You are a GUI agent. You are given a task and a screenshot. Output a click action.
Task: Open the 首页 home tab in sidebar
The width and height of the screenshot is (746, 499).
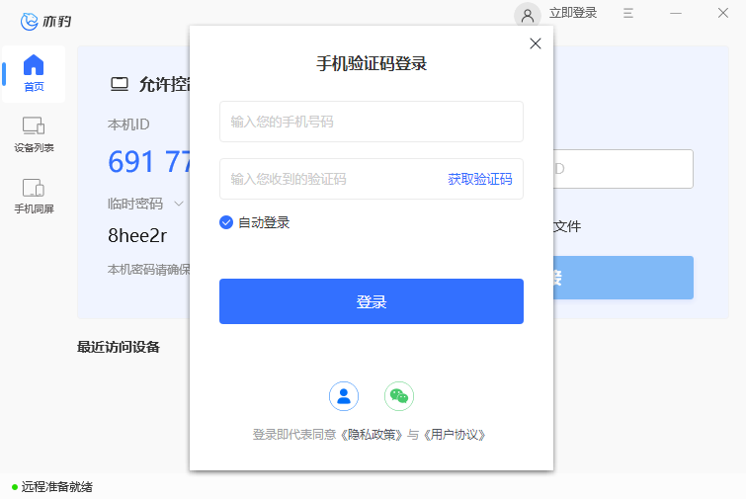34,74
